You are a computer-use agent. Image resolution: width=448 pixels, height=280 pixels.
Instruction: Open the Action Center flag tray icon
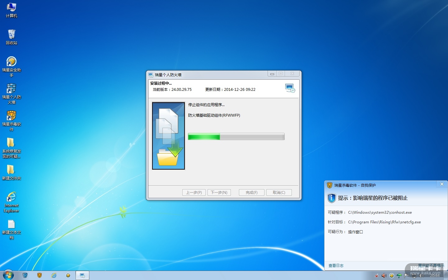click(407, 275)
